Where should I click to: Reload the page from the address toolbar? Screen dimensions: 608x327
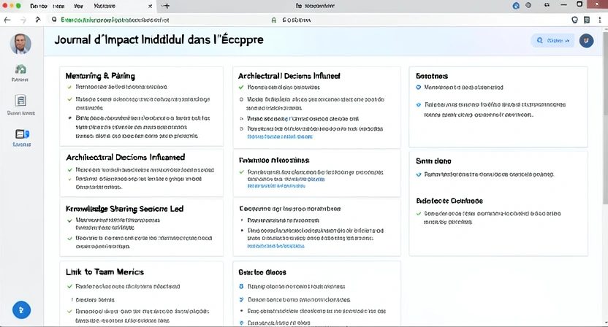click(38, 20)
